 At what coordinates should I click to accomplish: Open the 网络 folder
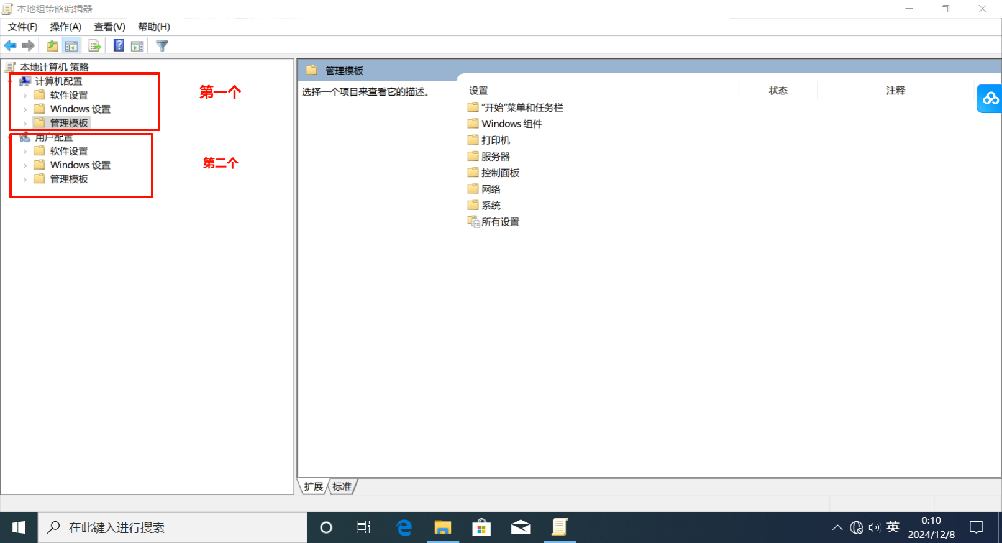(485, 189)
